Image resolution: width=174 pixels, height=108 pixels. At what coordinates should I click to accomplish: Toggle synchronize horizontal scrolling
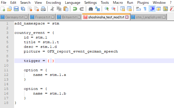(x=129, y=9)
